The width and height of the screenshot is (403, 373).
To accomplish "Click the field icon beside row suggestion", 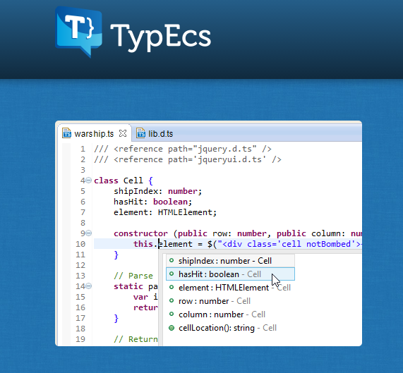I will [x=172, y=300].
